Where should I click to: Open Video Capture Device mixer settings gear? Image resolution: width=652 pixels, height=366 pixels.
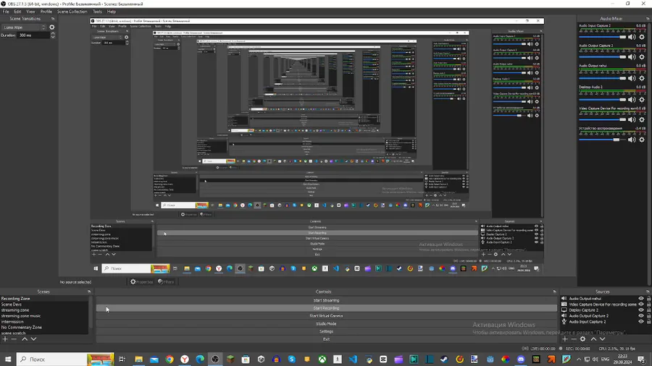point(642,119)
